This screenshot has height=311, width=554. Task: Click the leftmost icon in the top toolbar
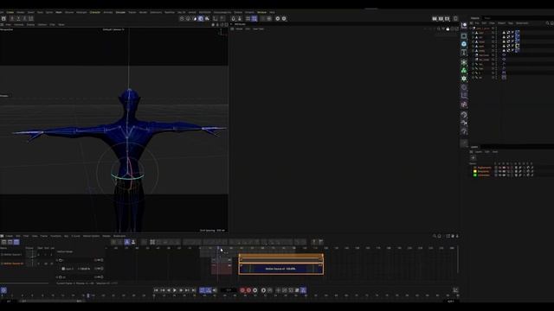[3, 18]
